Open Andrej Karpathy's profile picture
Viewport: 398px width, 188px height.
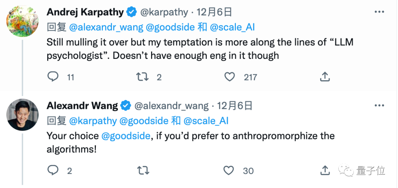point(22,21)
